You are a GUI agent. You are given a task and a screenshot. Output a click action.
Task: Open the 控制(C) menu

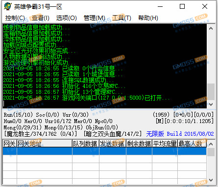(15, 18)
